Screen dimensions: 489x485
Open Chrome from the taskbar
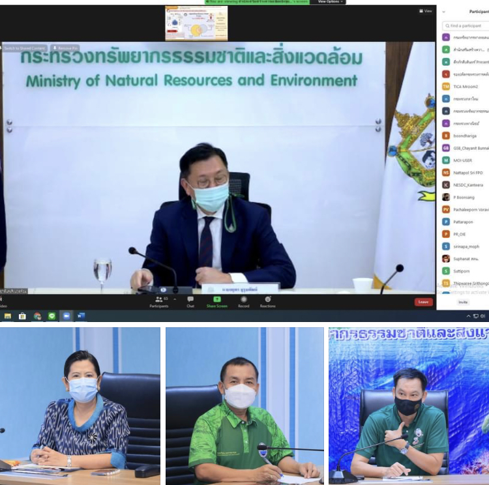tap(37, 316)
